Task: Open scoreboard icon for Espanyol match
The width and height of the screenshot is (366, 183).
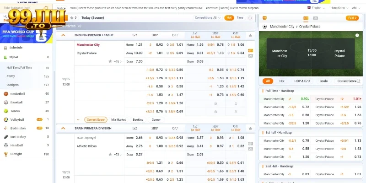Action: pyautogui.click(x=250, y=144)
